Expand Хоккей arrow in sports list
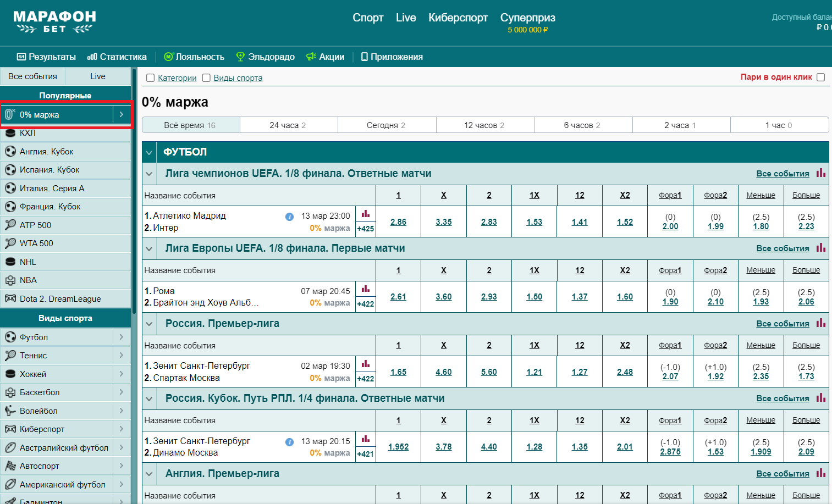The image size is (832, 504). [122, 374]
